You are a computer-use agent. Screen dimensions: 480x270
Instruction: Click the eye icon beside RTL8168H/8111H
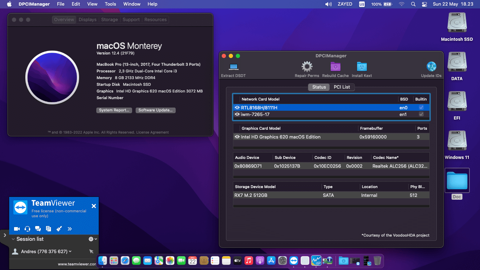[x=237, y=107]
